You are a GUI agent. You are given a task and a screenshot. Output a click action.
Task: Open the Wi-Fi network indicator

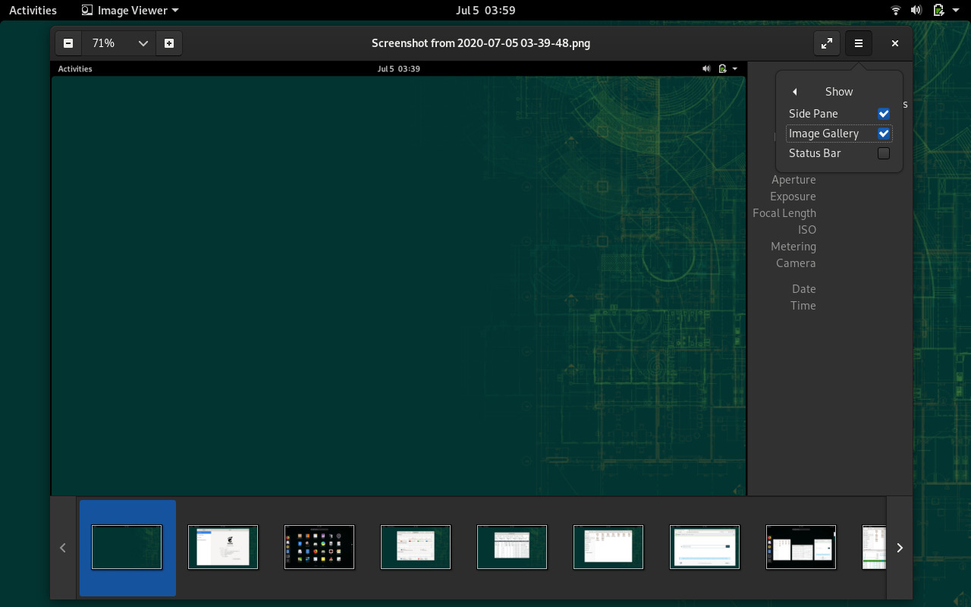pos(896,11)
